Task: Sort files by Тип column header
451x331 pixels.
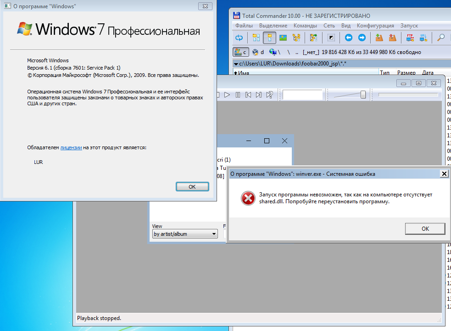Action: click(387, 72)
